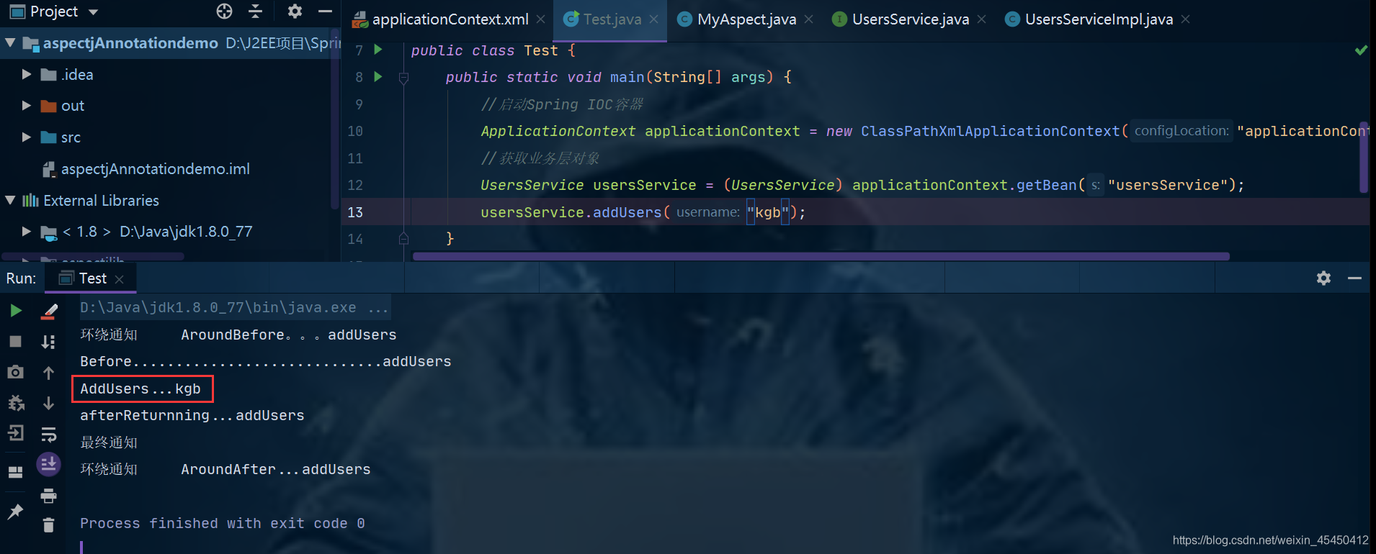Close the Test.java editor tab

coord(653,19)
